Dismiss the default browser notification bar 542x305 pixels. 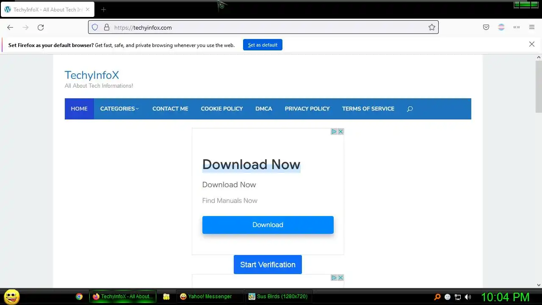532,44
